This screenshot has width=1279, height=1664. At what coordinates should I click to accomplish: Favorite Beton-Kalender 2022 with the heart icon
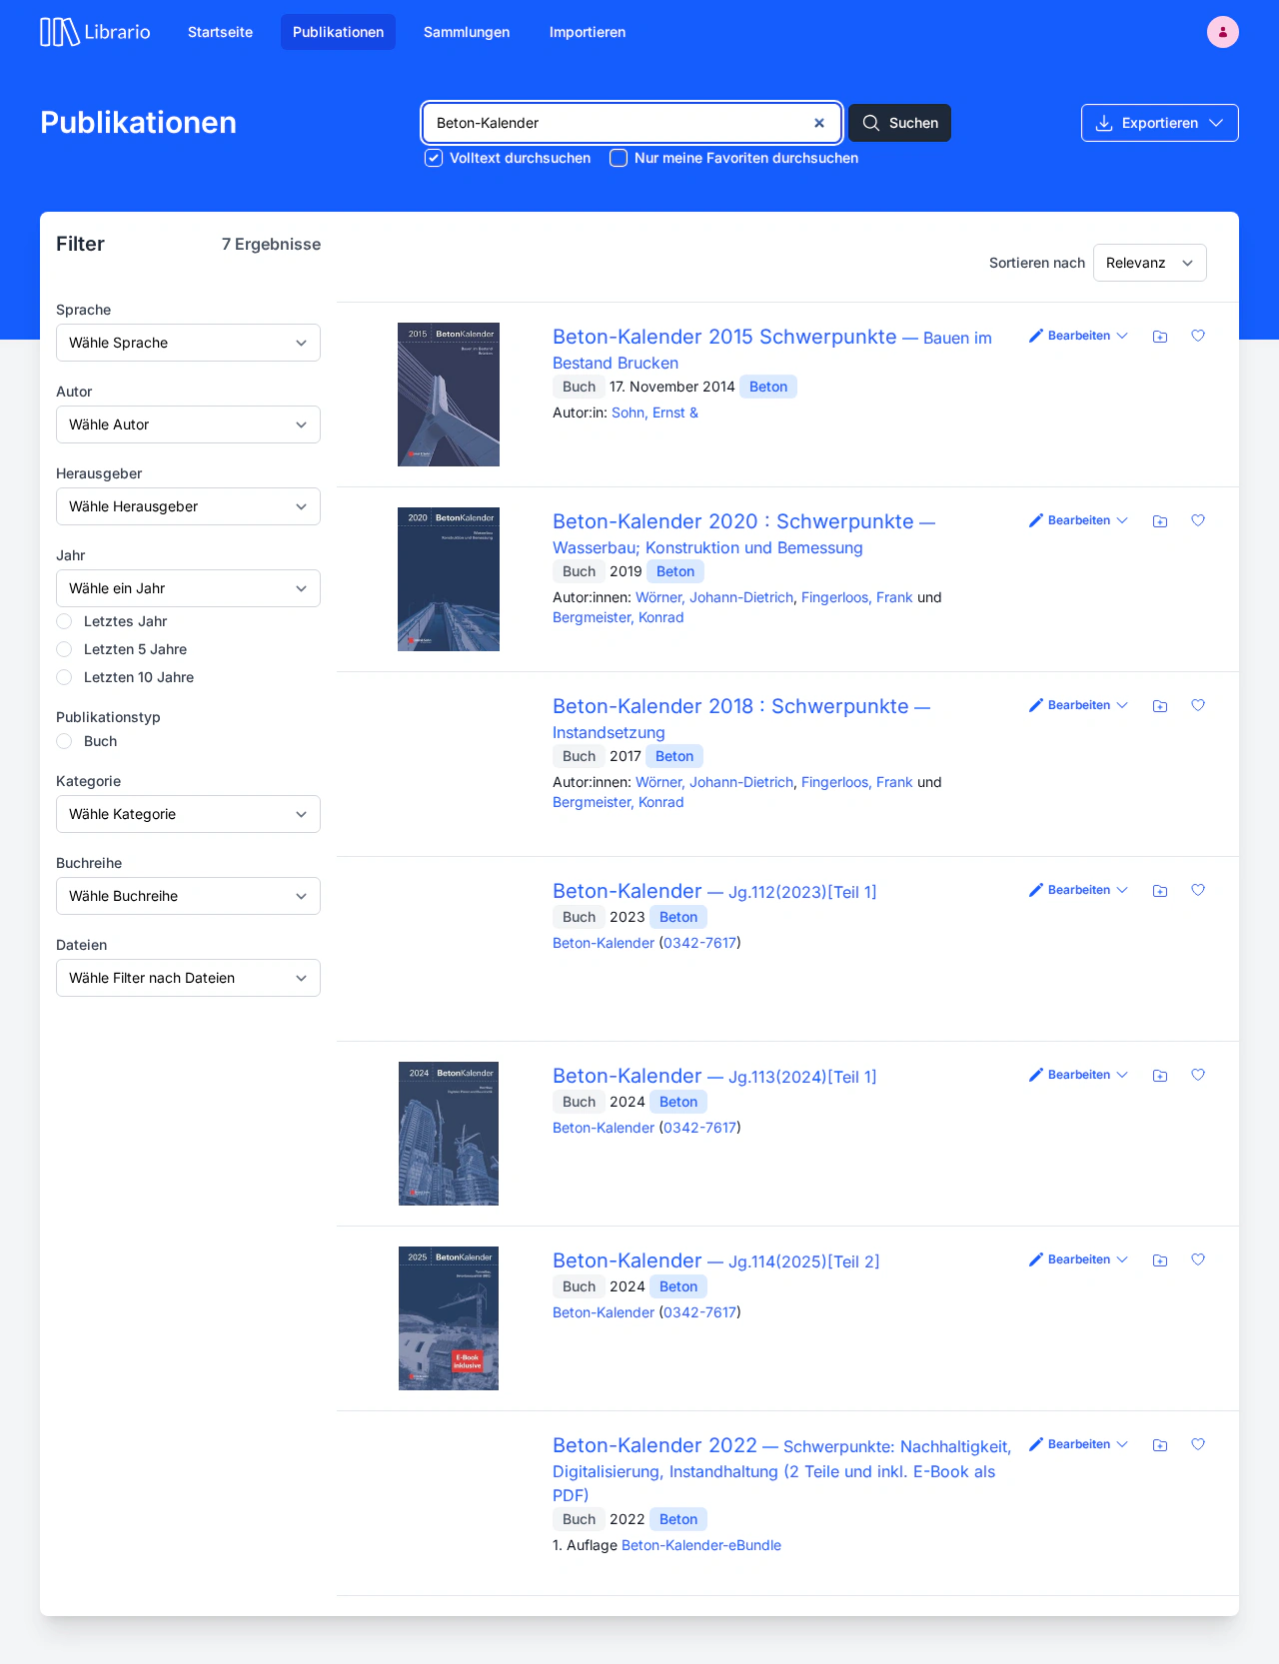click(x=1198, y=1444)
